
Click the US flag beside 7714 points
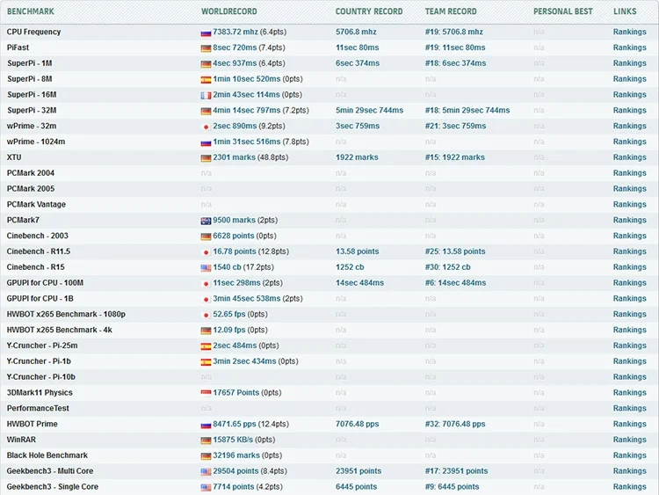[x=206, y=488]
